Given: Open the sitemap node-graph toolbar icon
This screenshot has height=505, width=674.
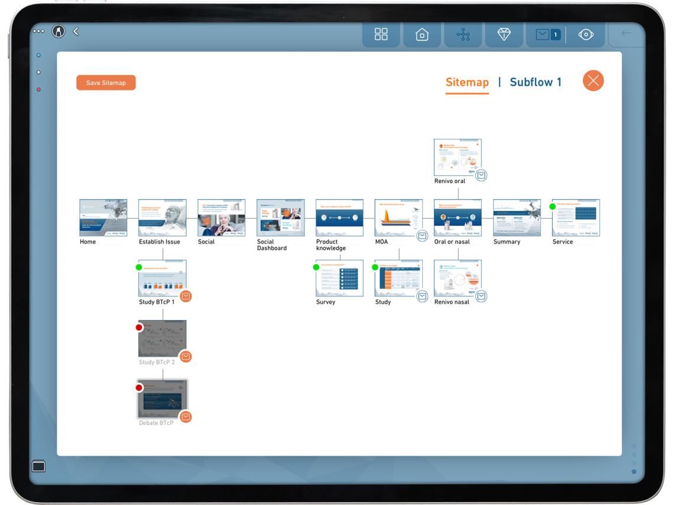Looking at the screenshot, I should pos(463,34).
